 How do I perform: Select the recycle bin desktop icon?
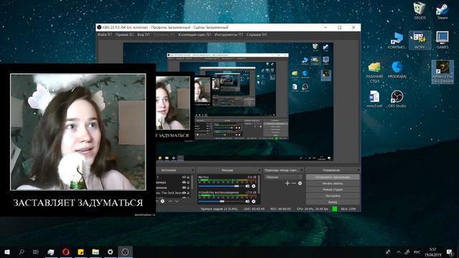420,11
